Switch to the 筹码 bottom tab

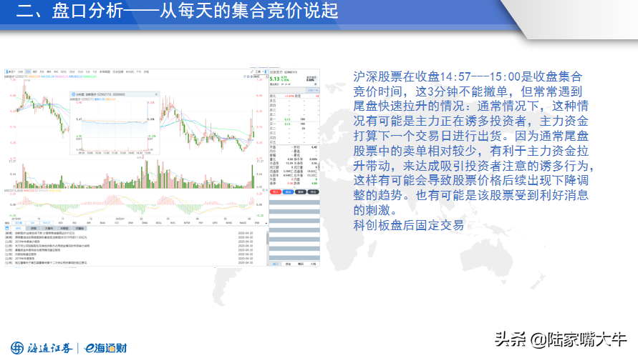coord(301,264)
